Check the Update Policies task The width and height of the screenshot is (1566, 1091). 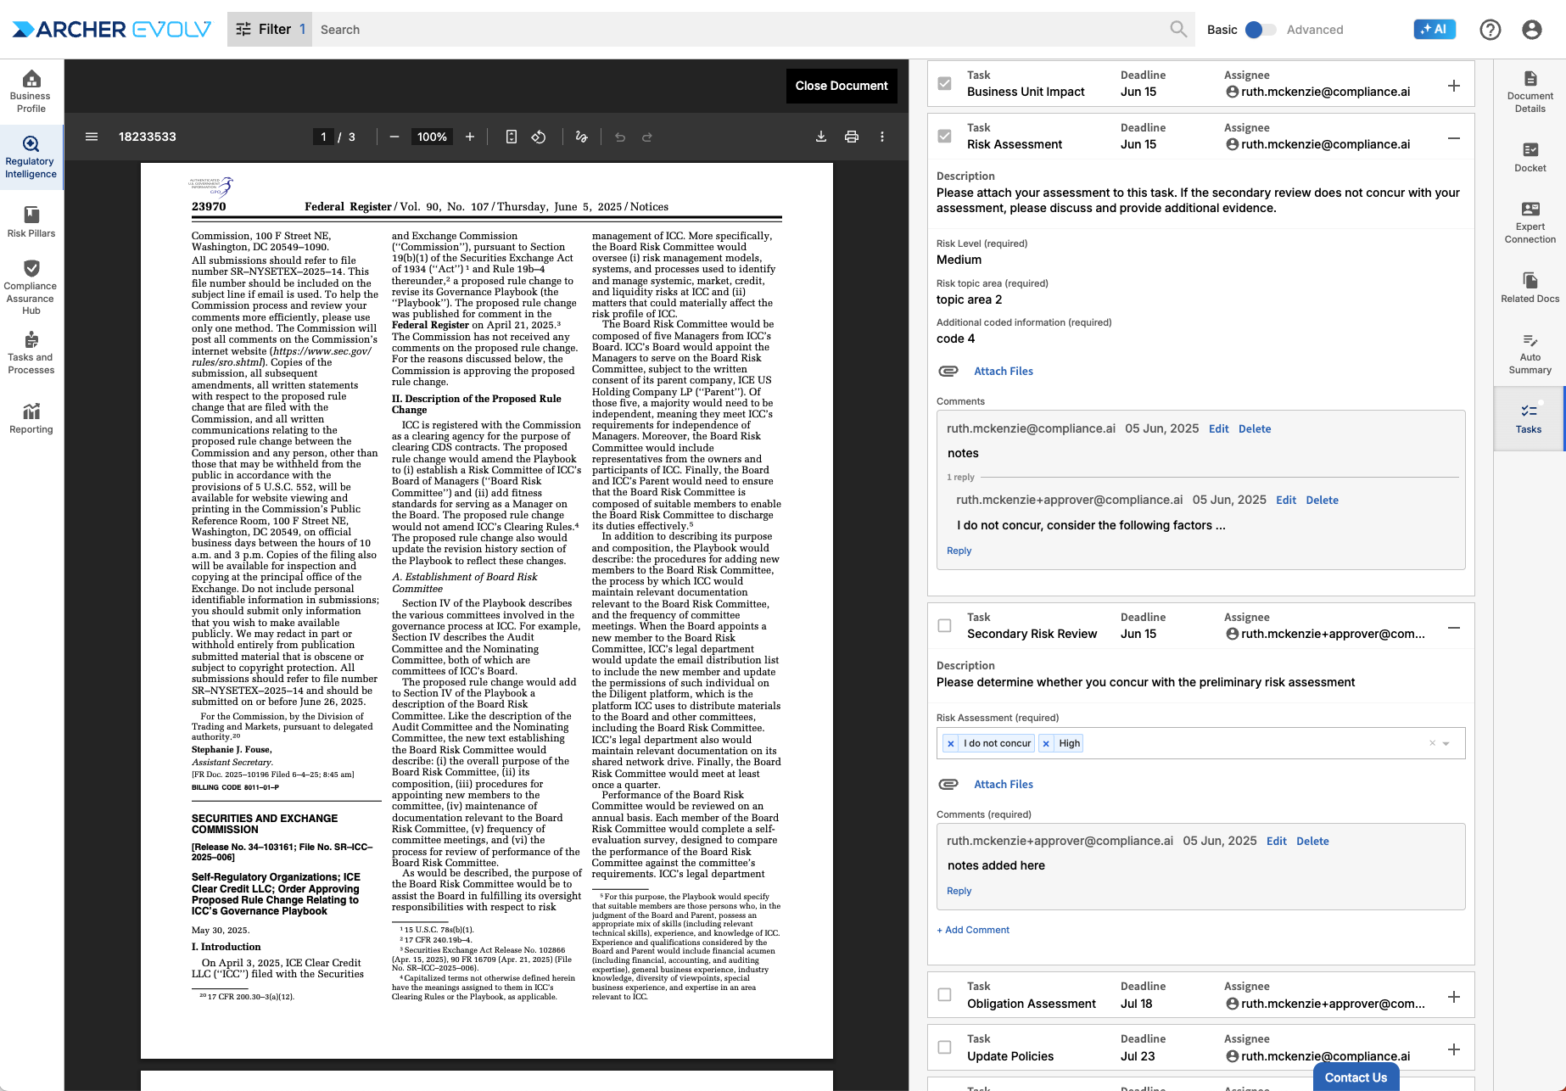pos(944,1048)
